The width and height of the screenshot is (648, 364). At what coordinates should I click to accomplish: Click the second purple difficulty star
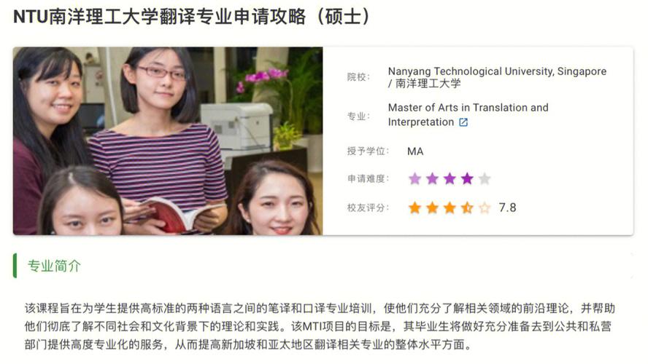[x=432, y=178]
